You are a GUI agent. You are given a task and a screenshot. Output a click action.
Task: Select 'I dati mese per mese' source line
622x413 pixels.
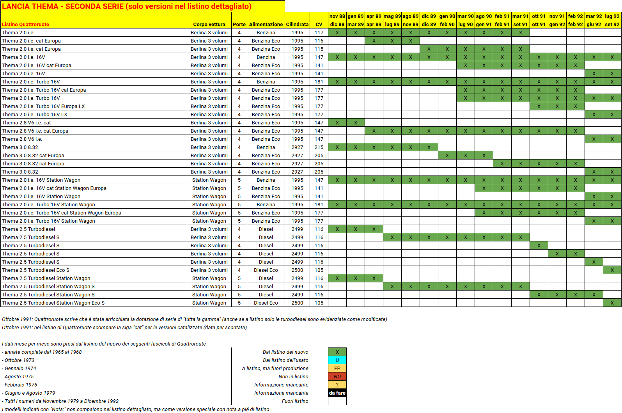(x=104, y=344)
